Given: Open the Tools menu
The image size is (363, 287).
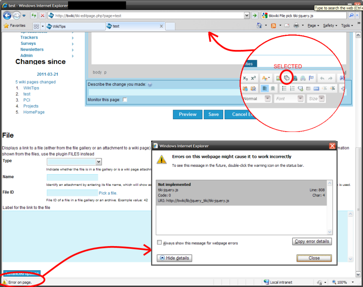Looking at the screenshot, I should click(347, 25).
